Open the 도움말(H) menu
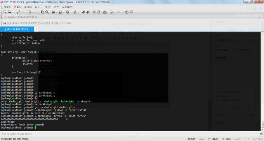This screenshot has width=264, height=141. [x=67, y=7]
